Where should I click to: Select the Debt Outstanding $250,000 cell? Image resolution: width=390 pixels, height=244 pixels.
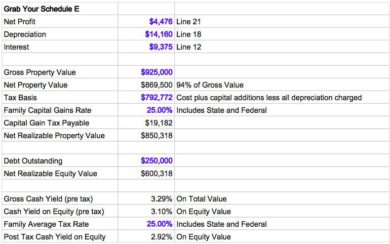coord(157,161)
